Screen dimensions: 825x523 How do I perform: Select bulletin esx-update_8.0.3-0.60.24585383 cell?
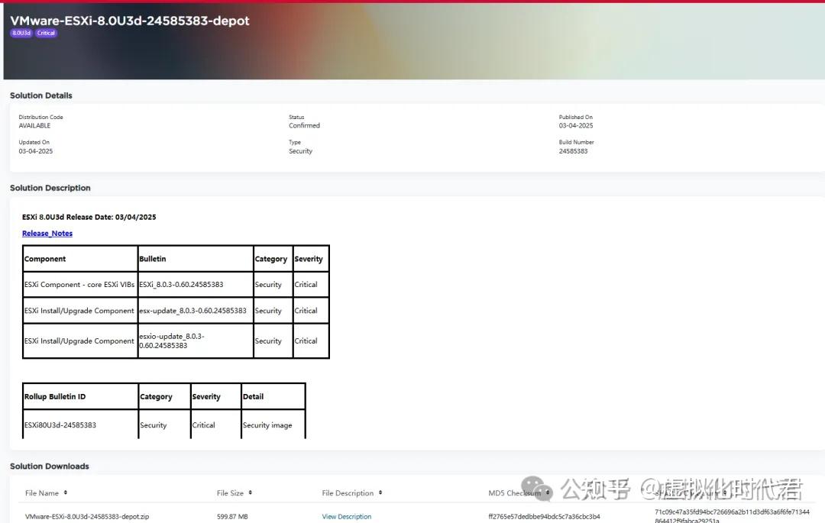point(196,311)
